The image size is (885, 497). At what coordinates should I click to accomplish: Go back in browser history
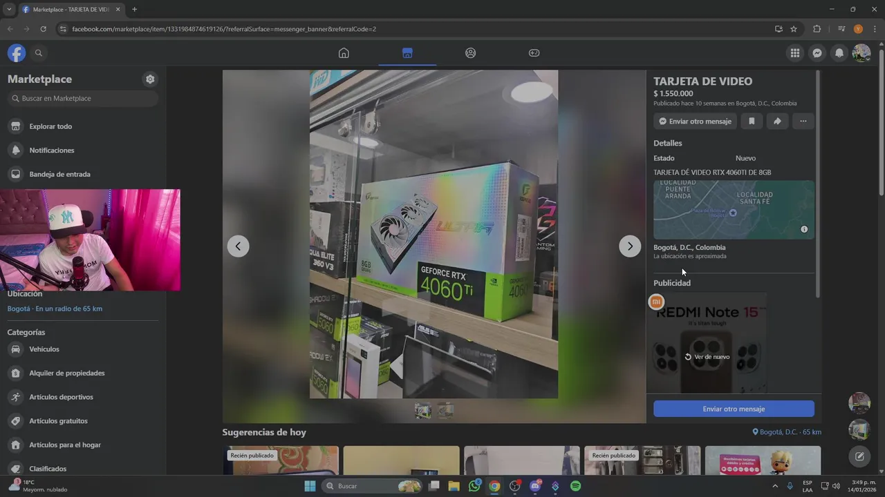(10, 29)
